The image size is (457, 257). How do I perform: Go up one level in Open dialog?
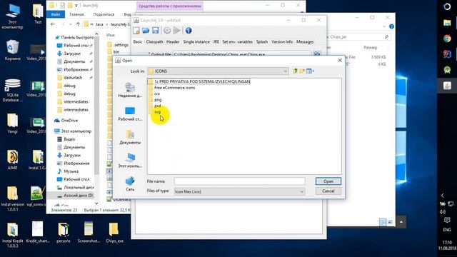(x=295, y=71)
